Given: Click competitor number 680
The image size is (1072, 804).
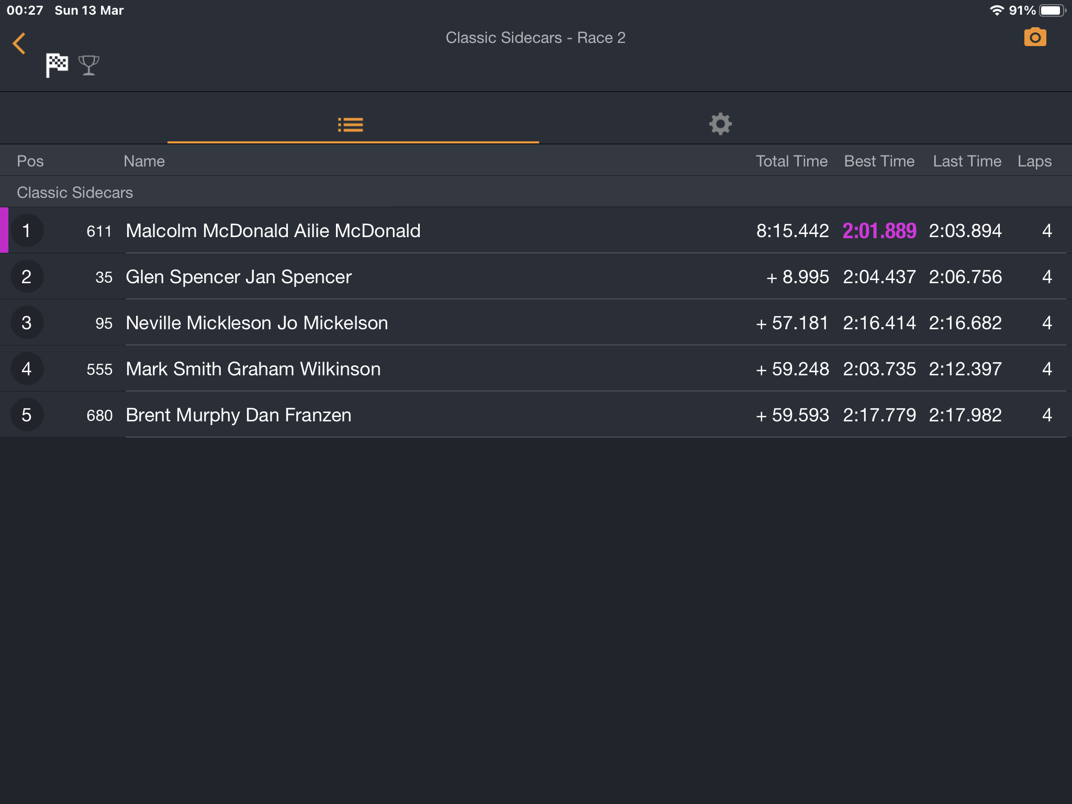Looking at the screenshot, I should pos(99,416).
